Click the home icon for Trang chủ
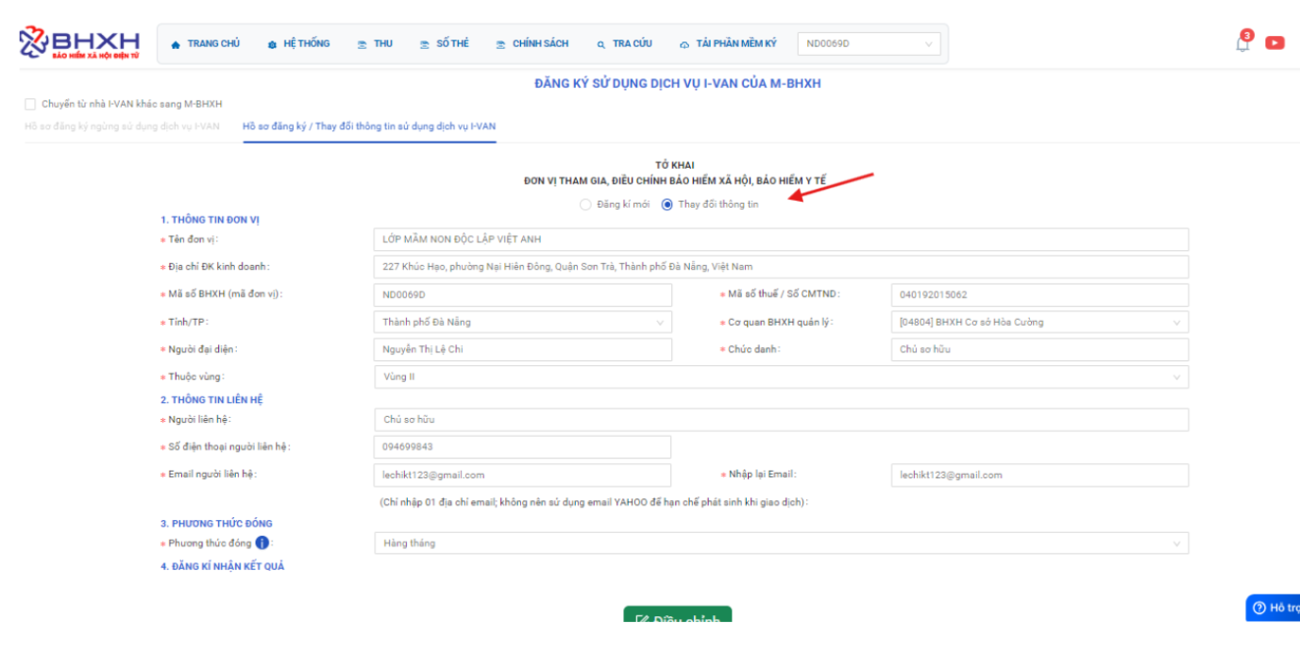Image resolution: width=1300 pixels, height=652 pixels. click(x=176, y=44)
